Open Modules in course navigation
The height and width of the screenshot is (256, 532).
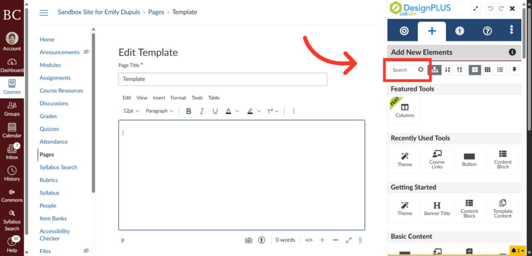tap(50, 65)
